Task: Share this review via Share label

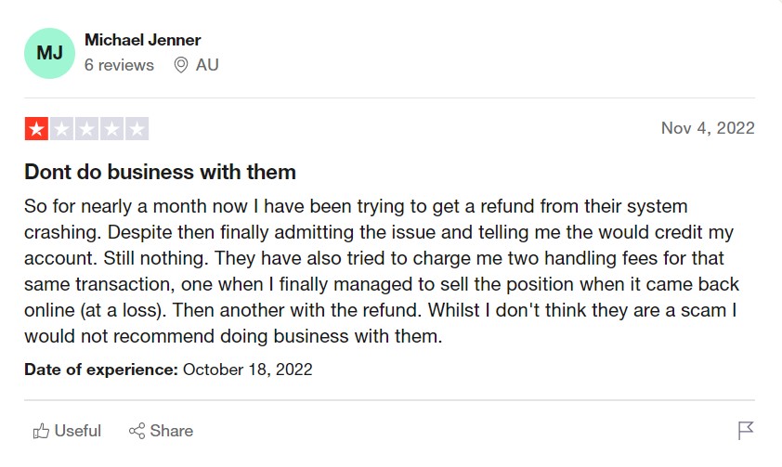Action: point(172,431)
